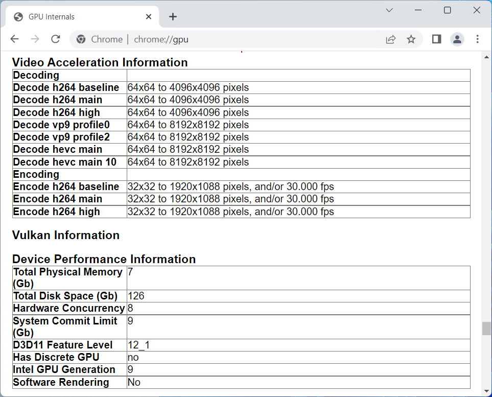The width and height of the screenshot is (492, 397).
Task: Click the Device Performance Information heading
Action: click(x=104, y=259)
